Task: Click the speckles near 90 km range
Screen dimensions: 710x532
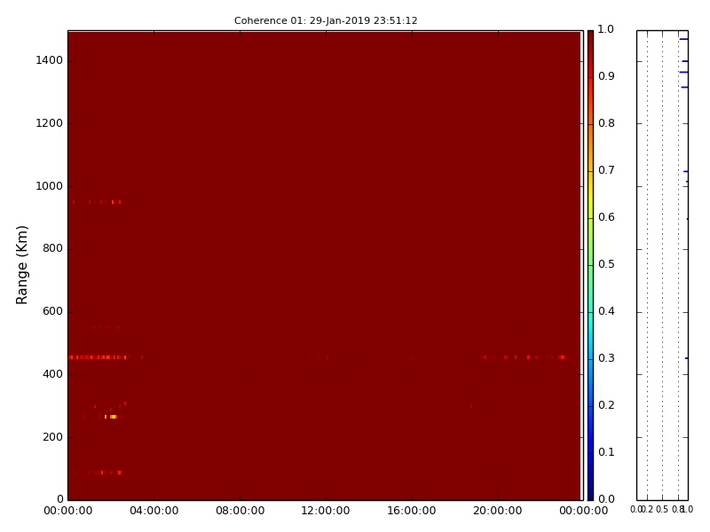Action: 99,473
